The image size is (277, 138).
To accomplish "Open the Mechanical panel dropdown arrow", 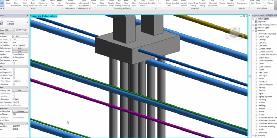I will coord(89,9).
